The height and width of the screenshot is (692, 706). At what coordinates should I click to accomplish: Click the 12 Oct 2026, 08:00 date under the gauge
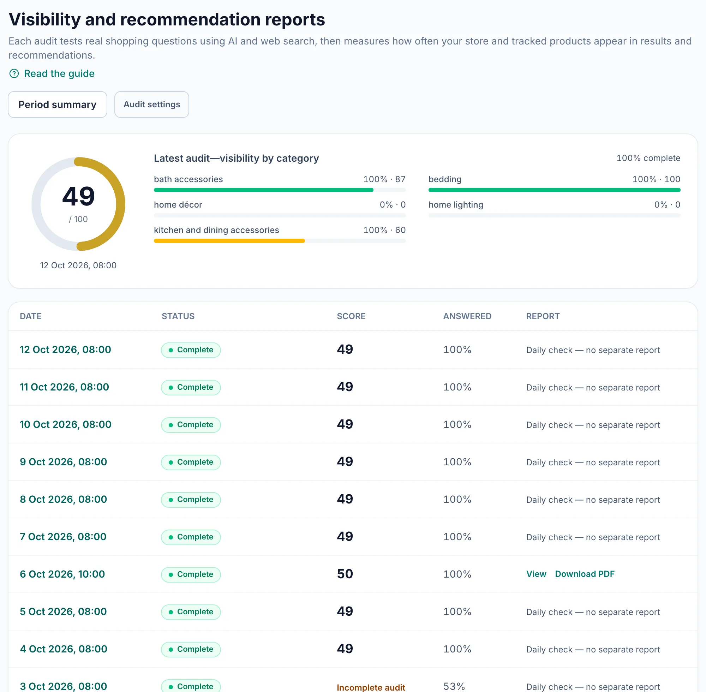(78, 265)
